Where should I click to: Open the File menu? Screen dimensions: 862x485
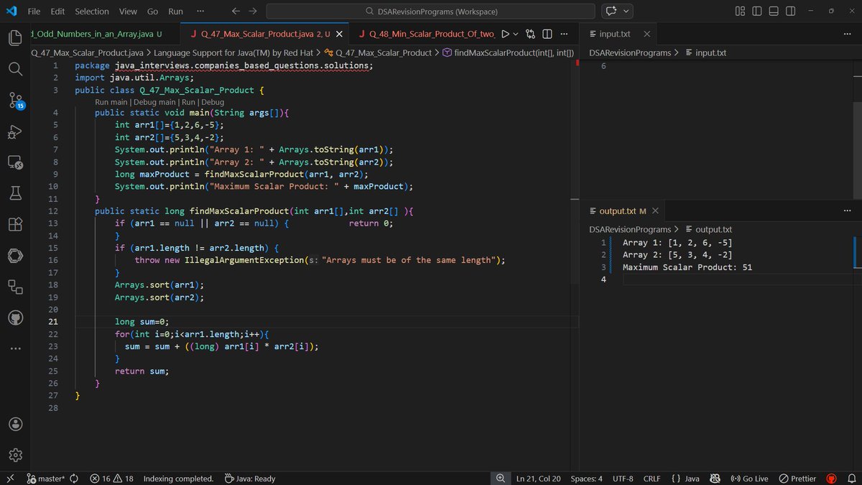pos(34,11)
